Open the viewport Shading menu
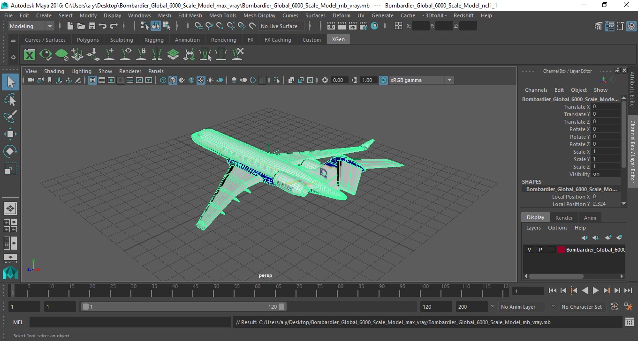638x341 pixels. 54,71
